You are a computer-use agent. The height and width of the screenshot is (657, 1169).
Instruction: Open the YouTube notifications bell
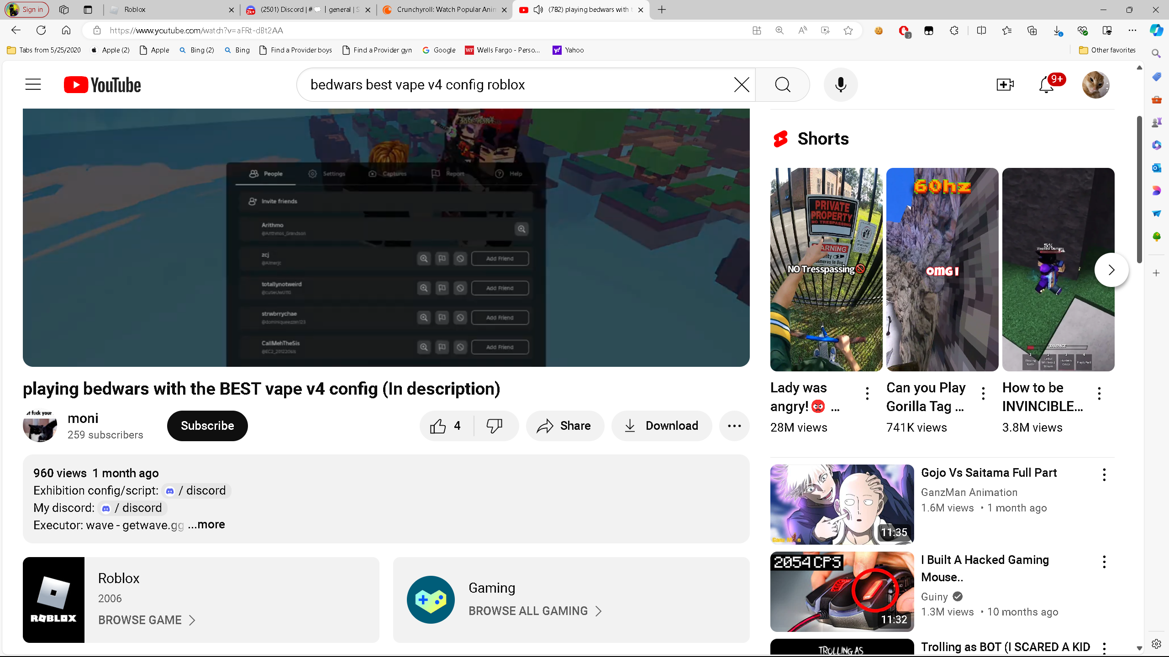1046,85
